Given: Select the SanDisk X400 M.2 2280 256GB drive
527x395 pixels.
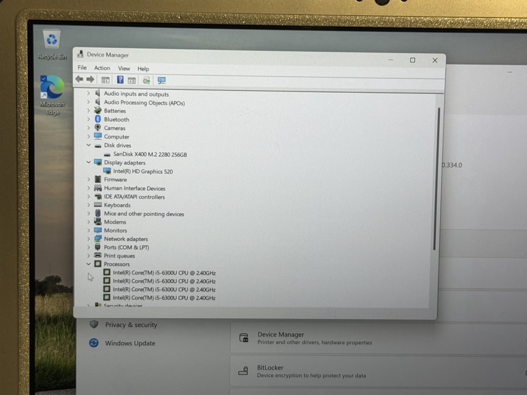Looking at the screenshot, I should point(150,154).
